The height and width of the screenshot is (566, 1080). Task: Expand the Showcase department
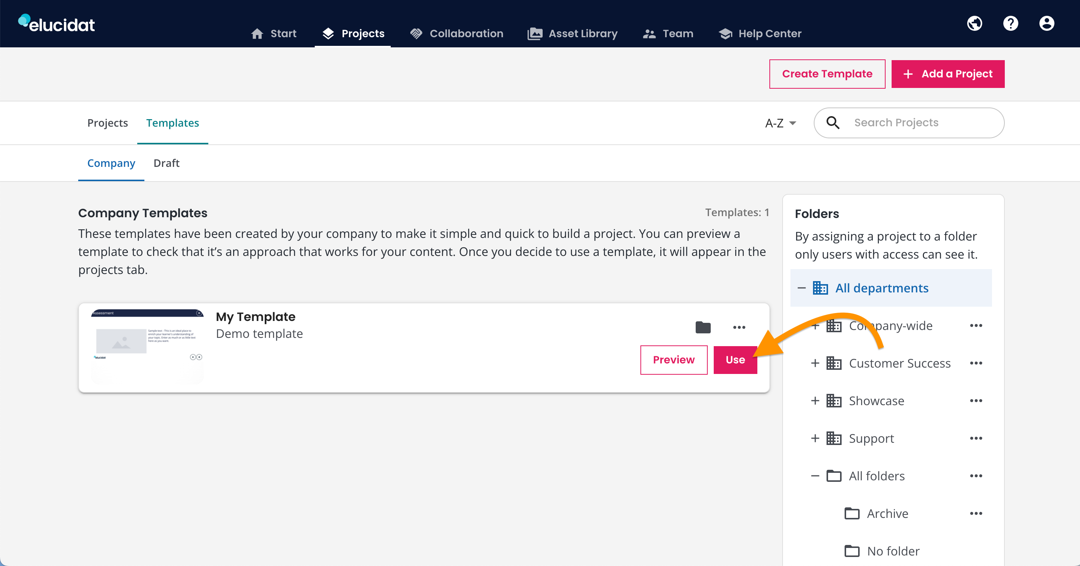(x=815, y=401)
